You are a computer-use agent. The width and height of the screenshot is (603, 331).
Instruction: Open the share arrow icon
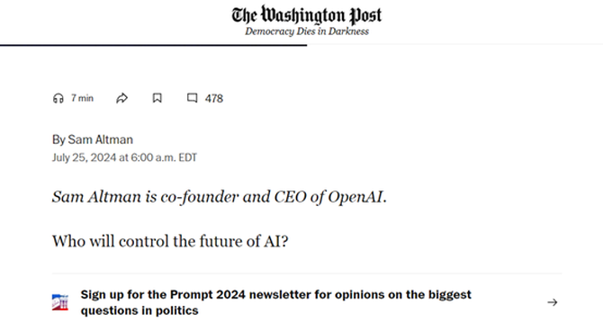pos(121,98)
